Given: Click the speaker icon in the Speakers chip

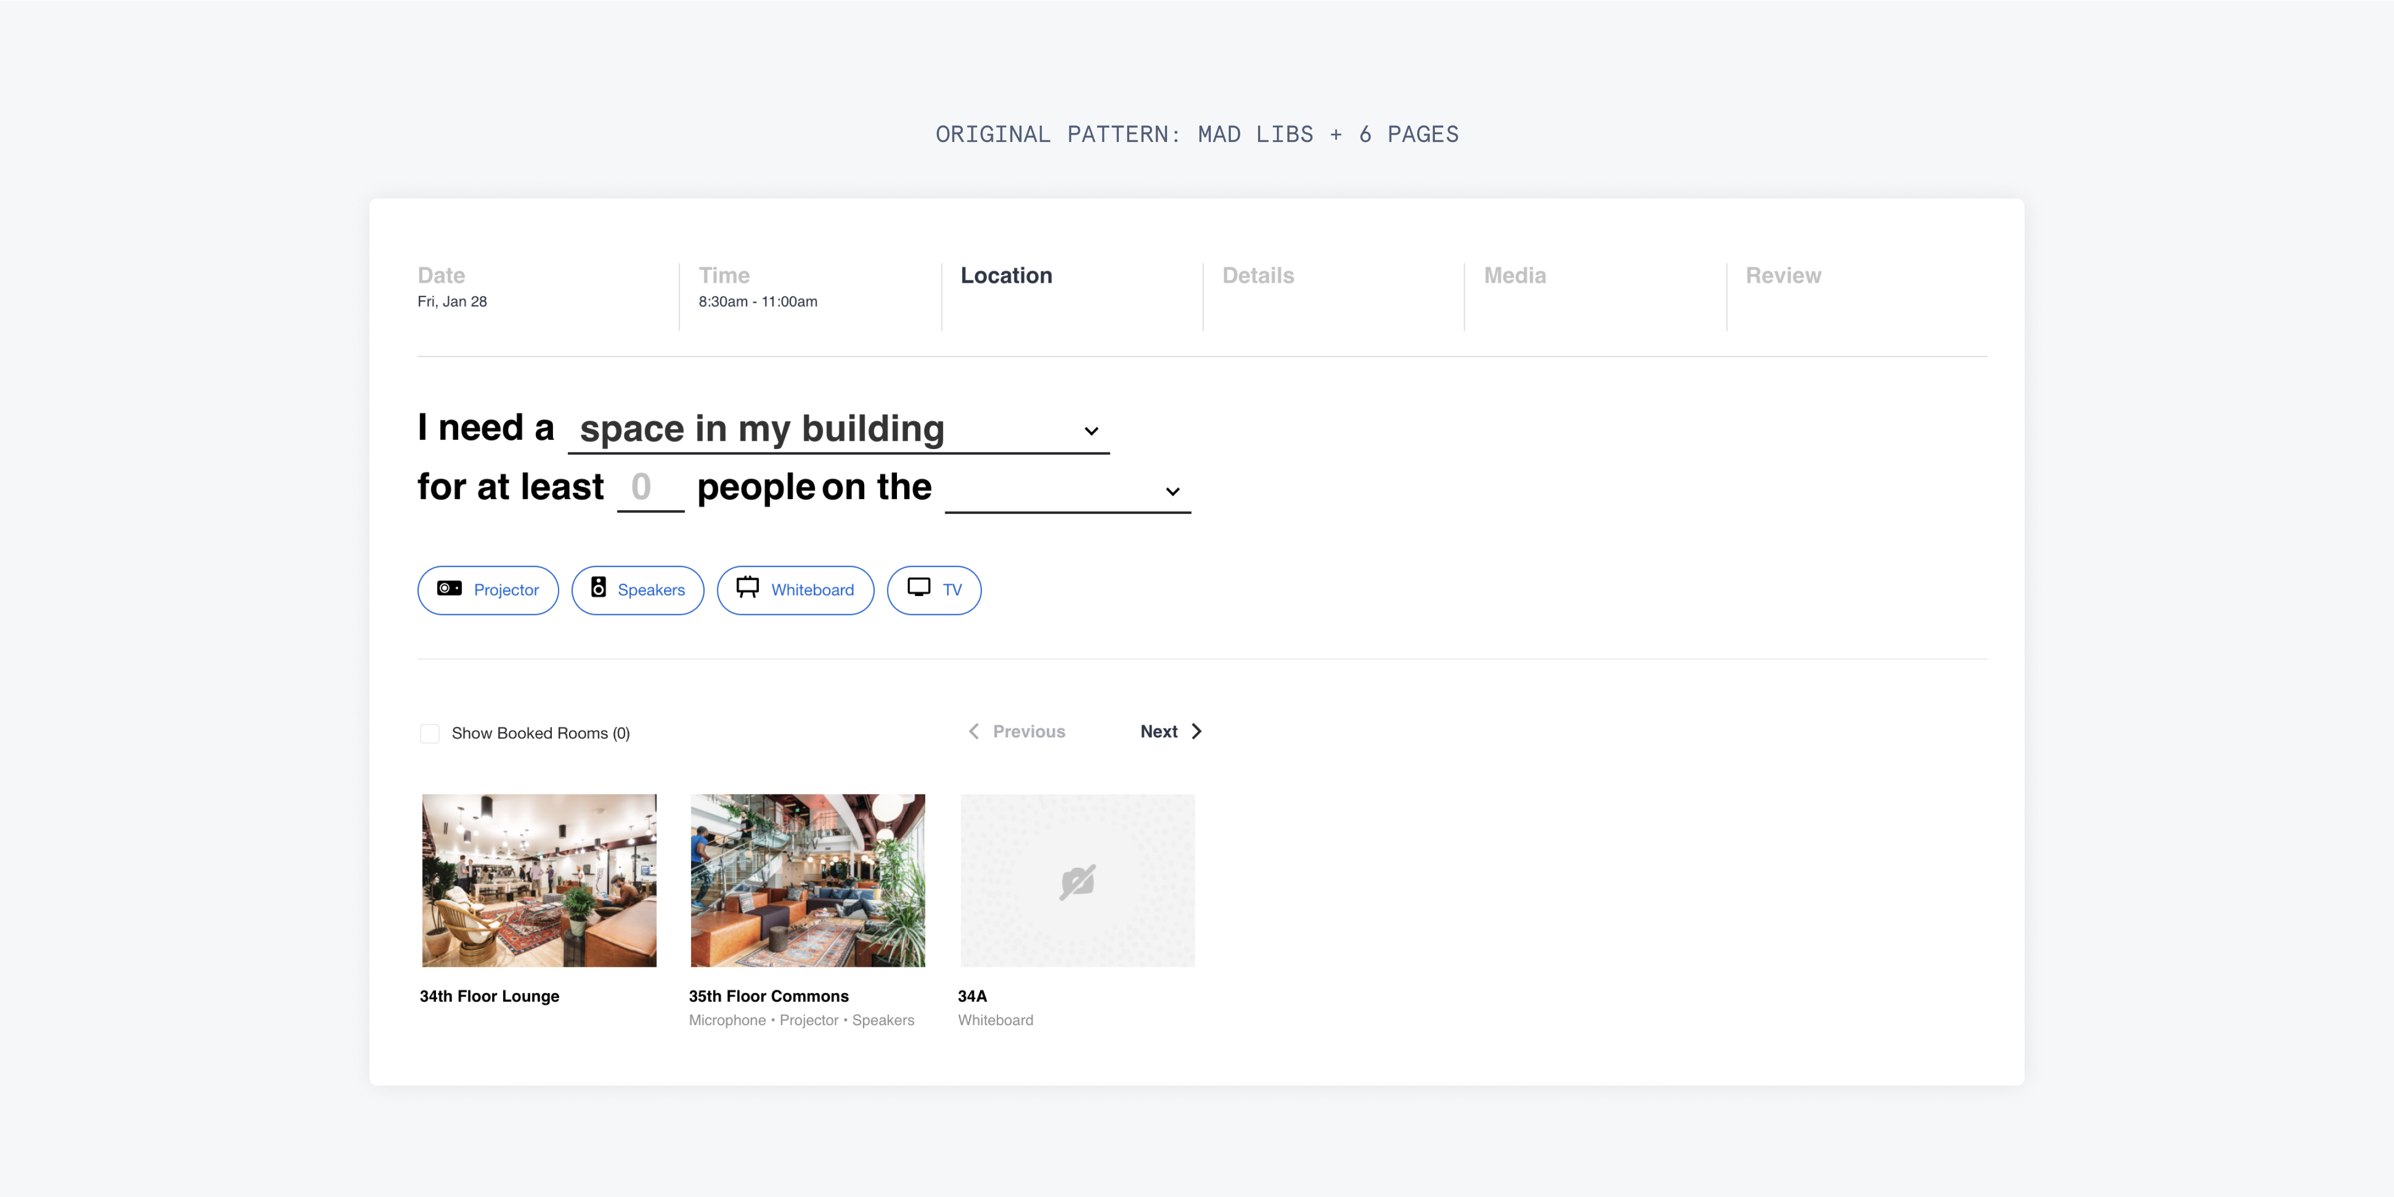Looking at the screenshot, I should click(598, 588).
